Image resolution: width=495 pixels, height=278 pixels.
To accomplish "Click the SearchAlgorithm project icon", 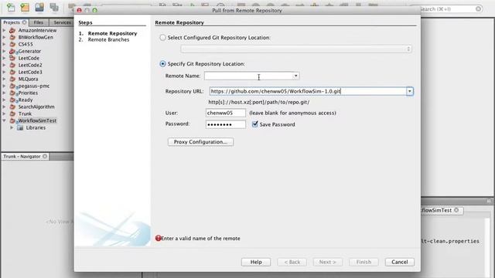I will coord(12,107).
